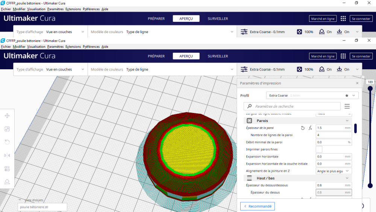This screenshot has height=212, width=376.
Task: Select the Support Blocker tool in front window
Action: (x=7, y=182)
